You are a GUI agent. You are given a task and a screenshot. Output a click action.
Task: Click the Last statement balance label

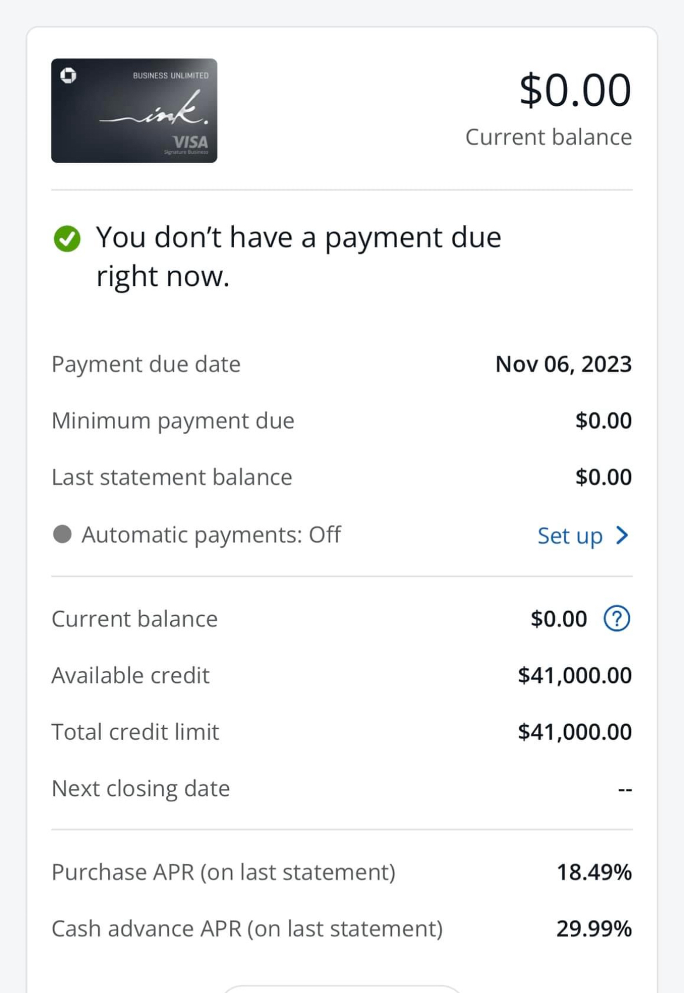coord(172,477)
